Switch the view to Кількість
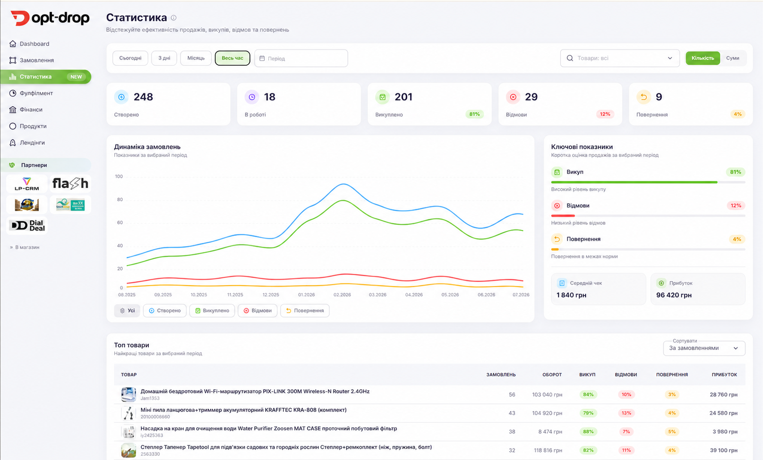 click(703, 58)
